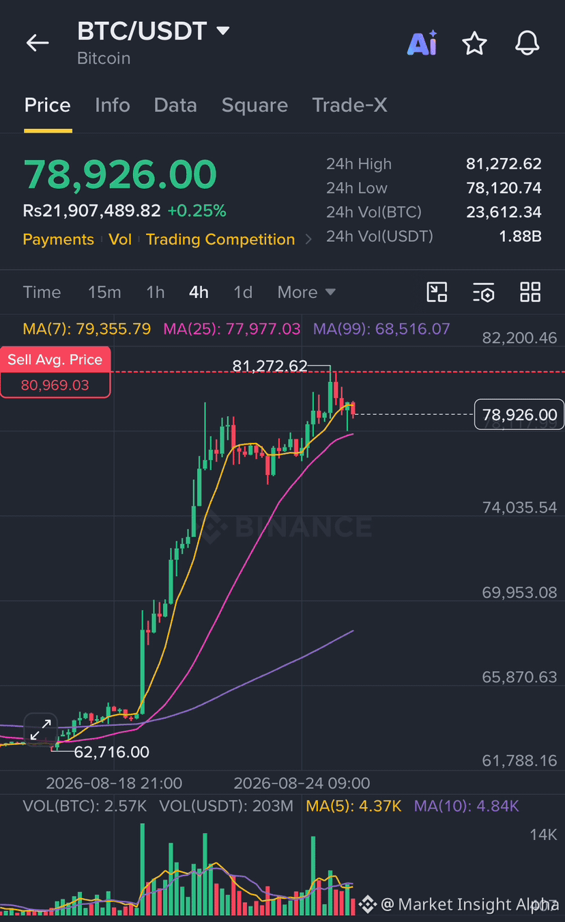Viewport: 565px width, 922px height.
Task: Open chart indicator settings icon
Action: [483, 292]
